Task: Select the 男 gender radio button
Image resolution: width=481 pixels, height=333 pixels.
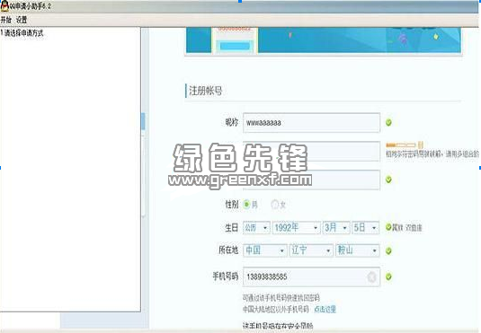Action: point(246,205)
